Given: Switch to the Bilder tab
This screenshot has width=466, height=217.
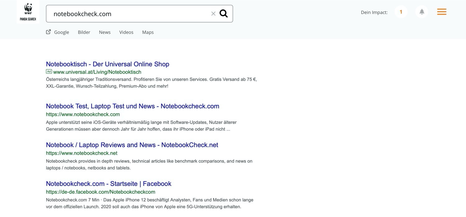Looking at the screenshot, I should click(84, 32).
